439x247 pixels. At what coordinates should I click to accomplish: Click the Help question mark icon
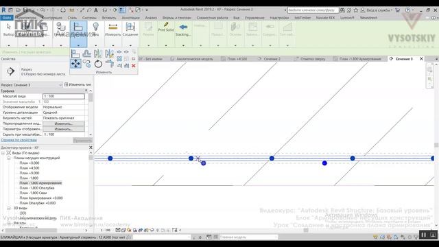407,10
